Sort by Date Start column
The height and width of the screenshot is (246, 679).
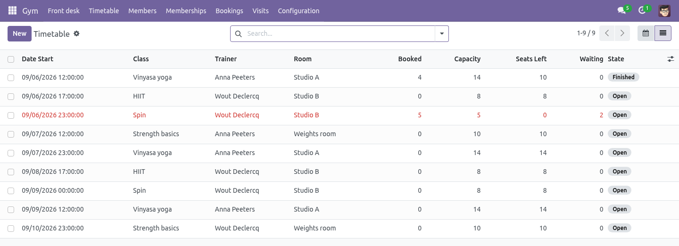[37, 59]
